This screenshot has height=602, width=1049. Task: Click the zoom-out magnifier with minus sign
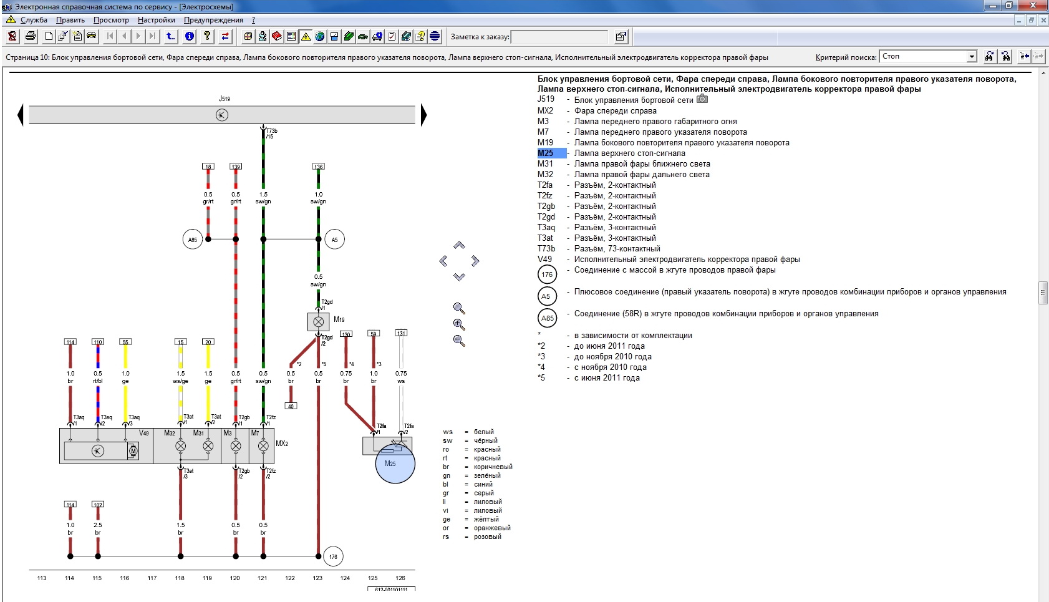pyautogui.click(x=459, y=341)
